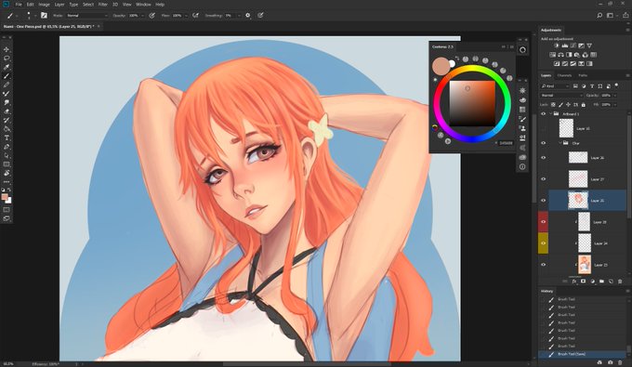This screenshot has height=367, width=632.
Task: Click lock all padlock icon
Action: point(584,105)
